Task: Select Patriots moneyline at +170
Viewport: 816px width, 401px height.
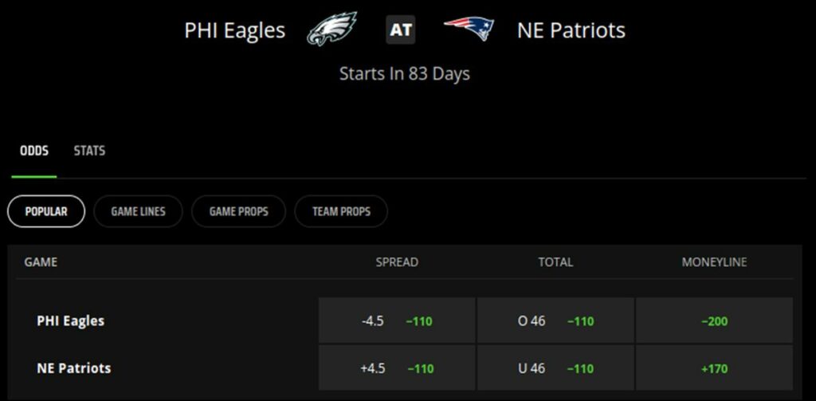Action: pos(714,368)
